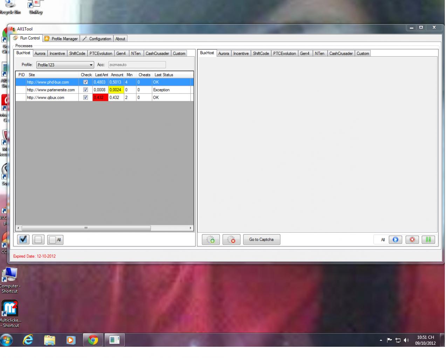Select left panel Aurora tab
This screenshot has width=448, height=358.
(40, 54)
